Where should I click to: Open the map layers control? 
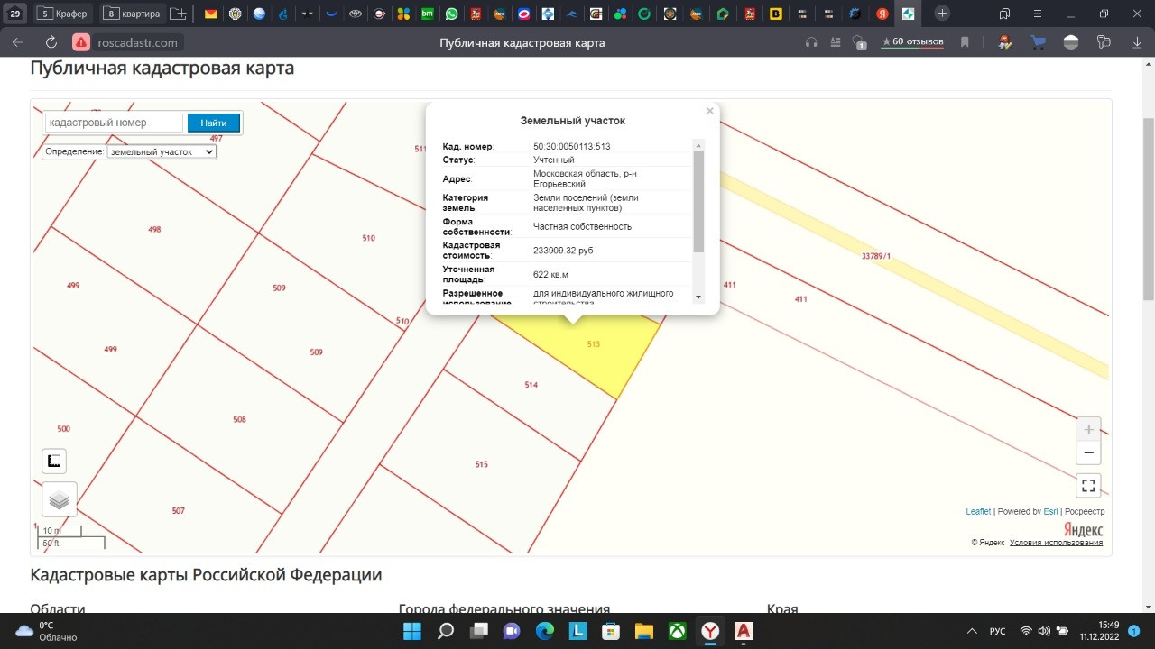tap(60, 499)
